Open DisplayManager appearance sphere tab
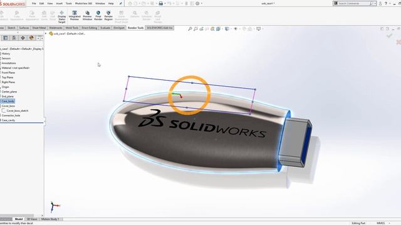The image size is (401, 225). click(31, 37)
